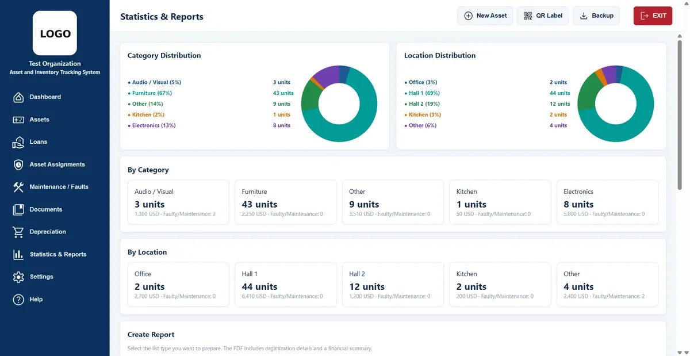Select the Other category card
Screen dimensions: 690x356
click(393, 202)
